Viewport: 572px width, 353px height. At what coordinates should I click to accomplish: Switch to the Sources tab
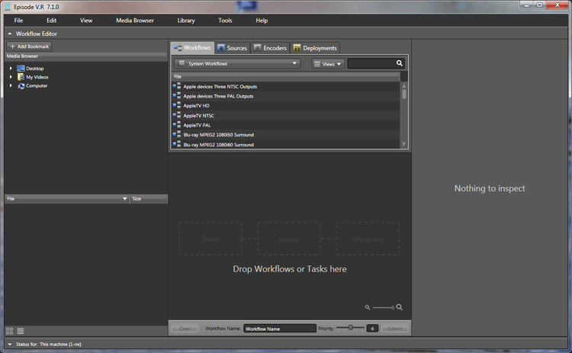(233, 48)
